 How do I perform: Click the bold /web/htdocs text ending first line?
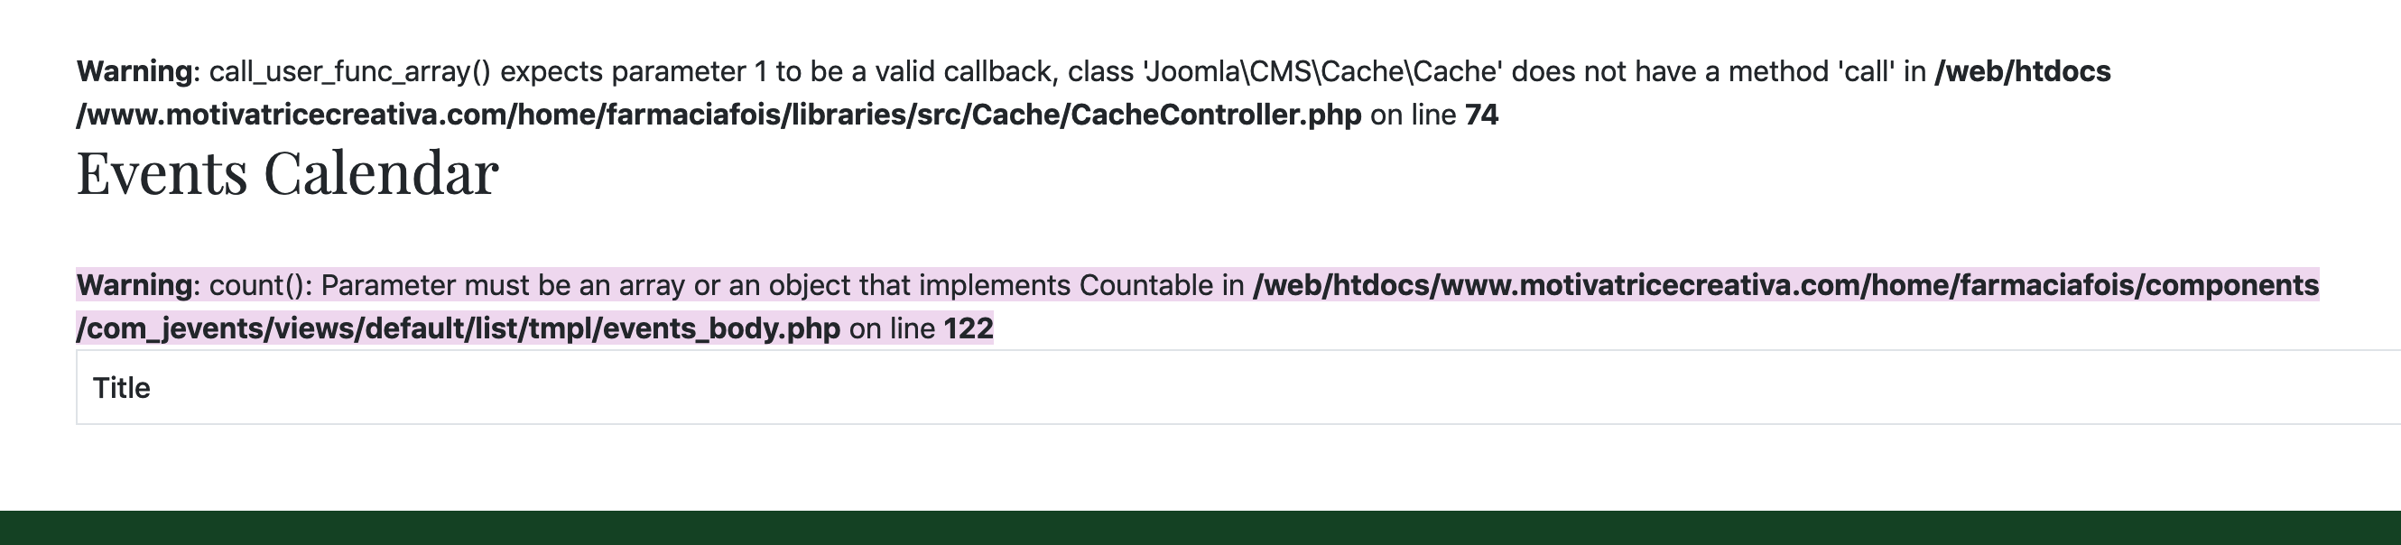(x=2023, y=72)
